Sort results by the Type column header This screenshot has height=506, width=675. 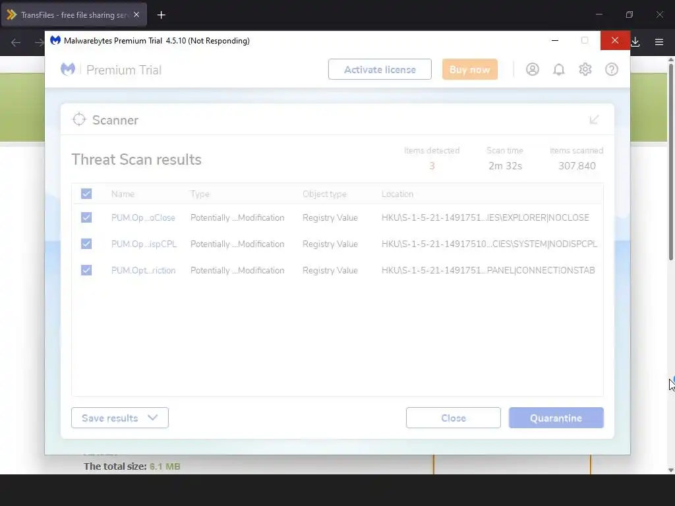point(200,194)
